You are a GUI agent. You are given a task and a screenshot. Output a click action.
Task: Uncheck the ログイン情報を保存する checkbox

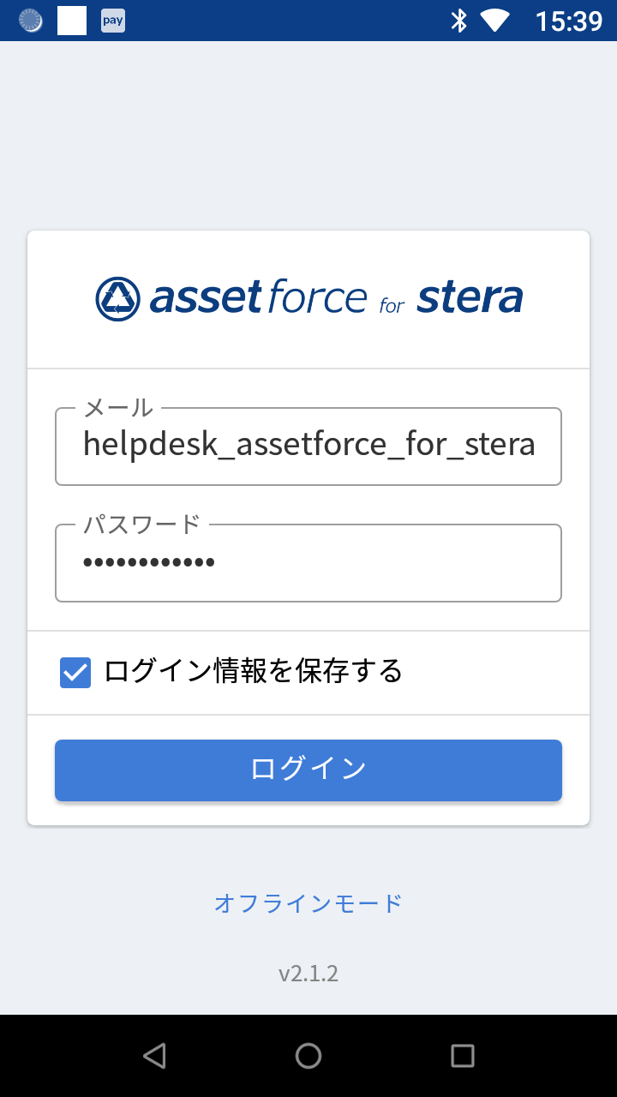pos(75,672)
